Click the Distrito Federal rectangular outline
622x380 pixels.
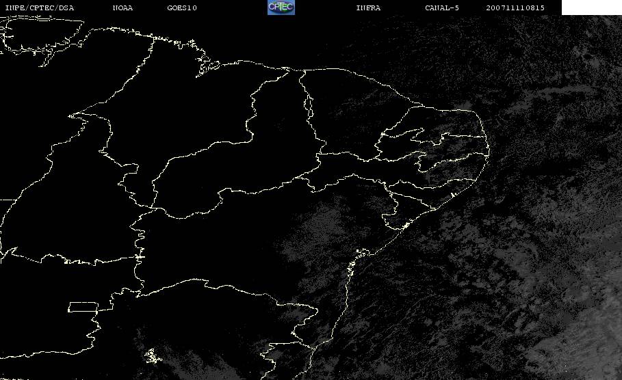click(82, 306)
